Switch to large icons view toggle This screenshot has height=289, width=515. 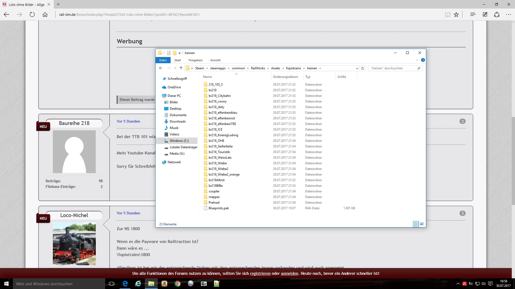422,224
